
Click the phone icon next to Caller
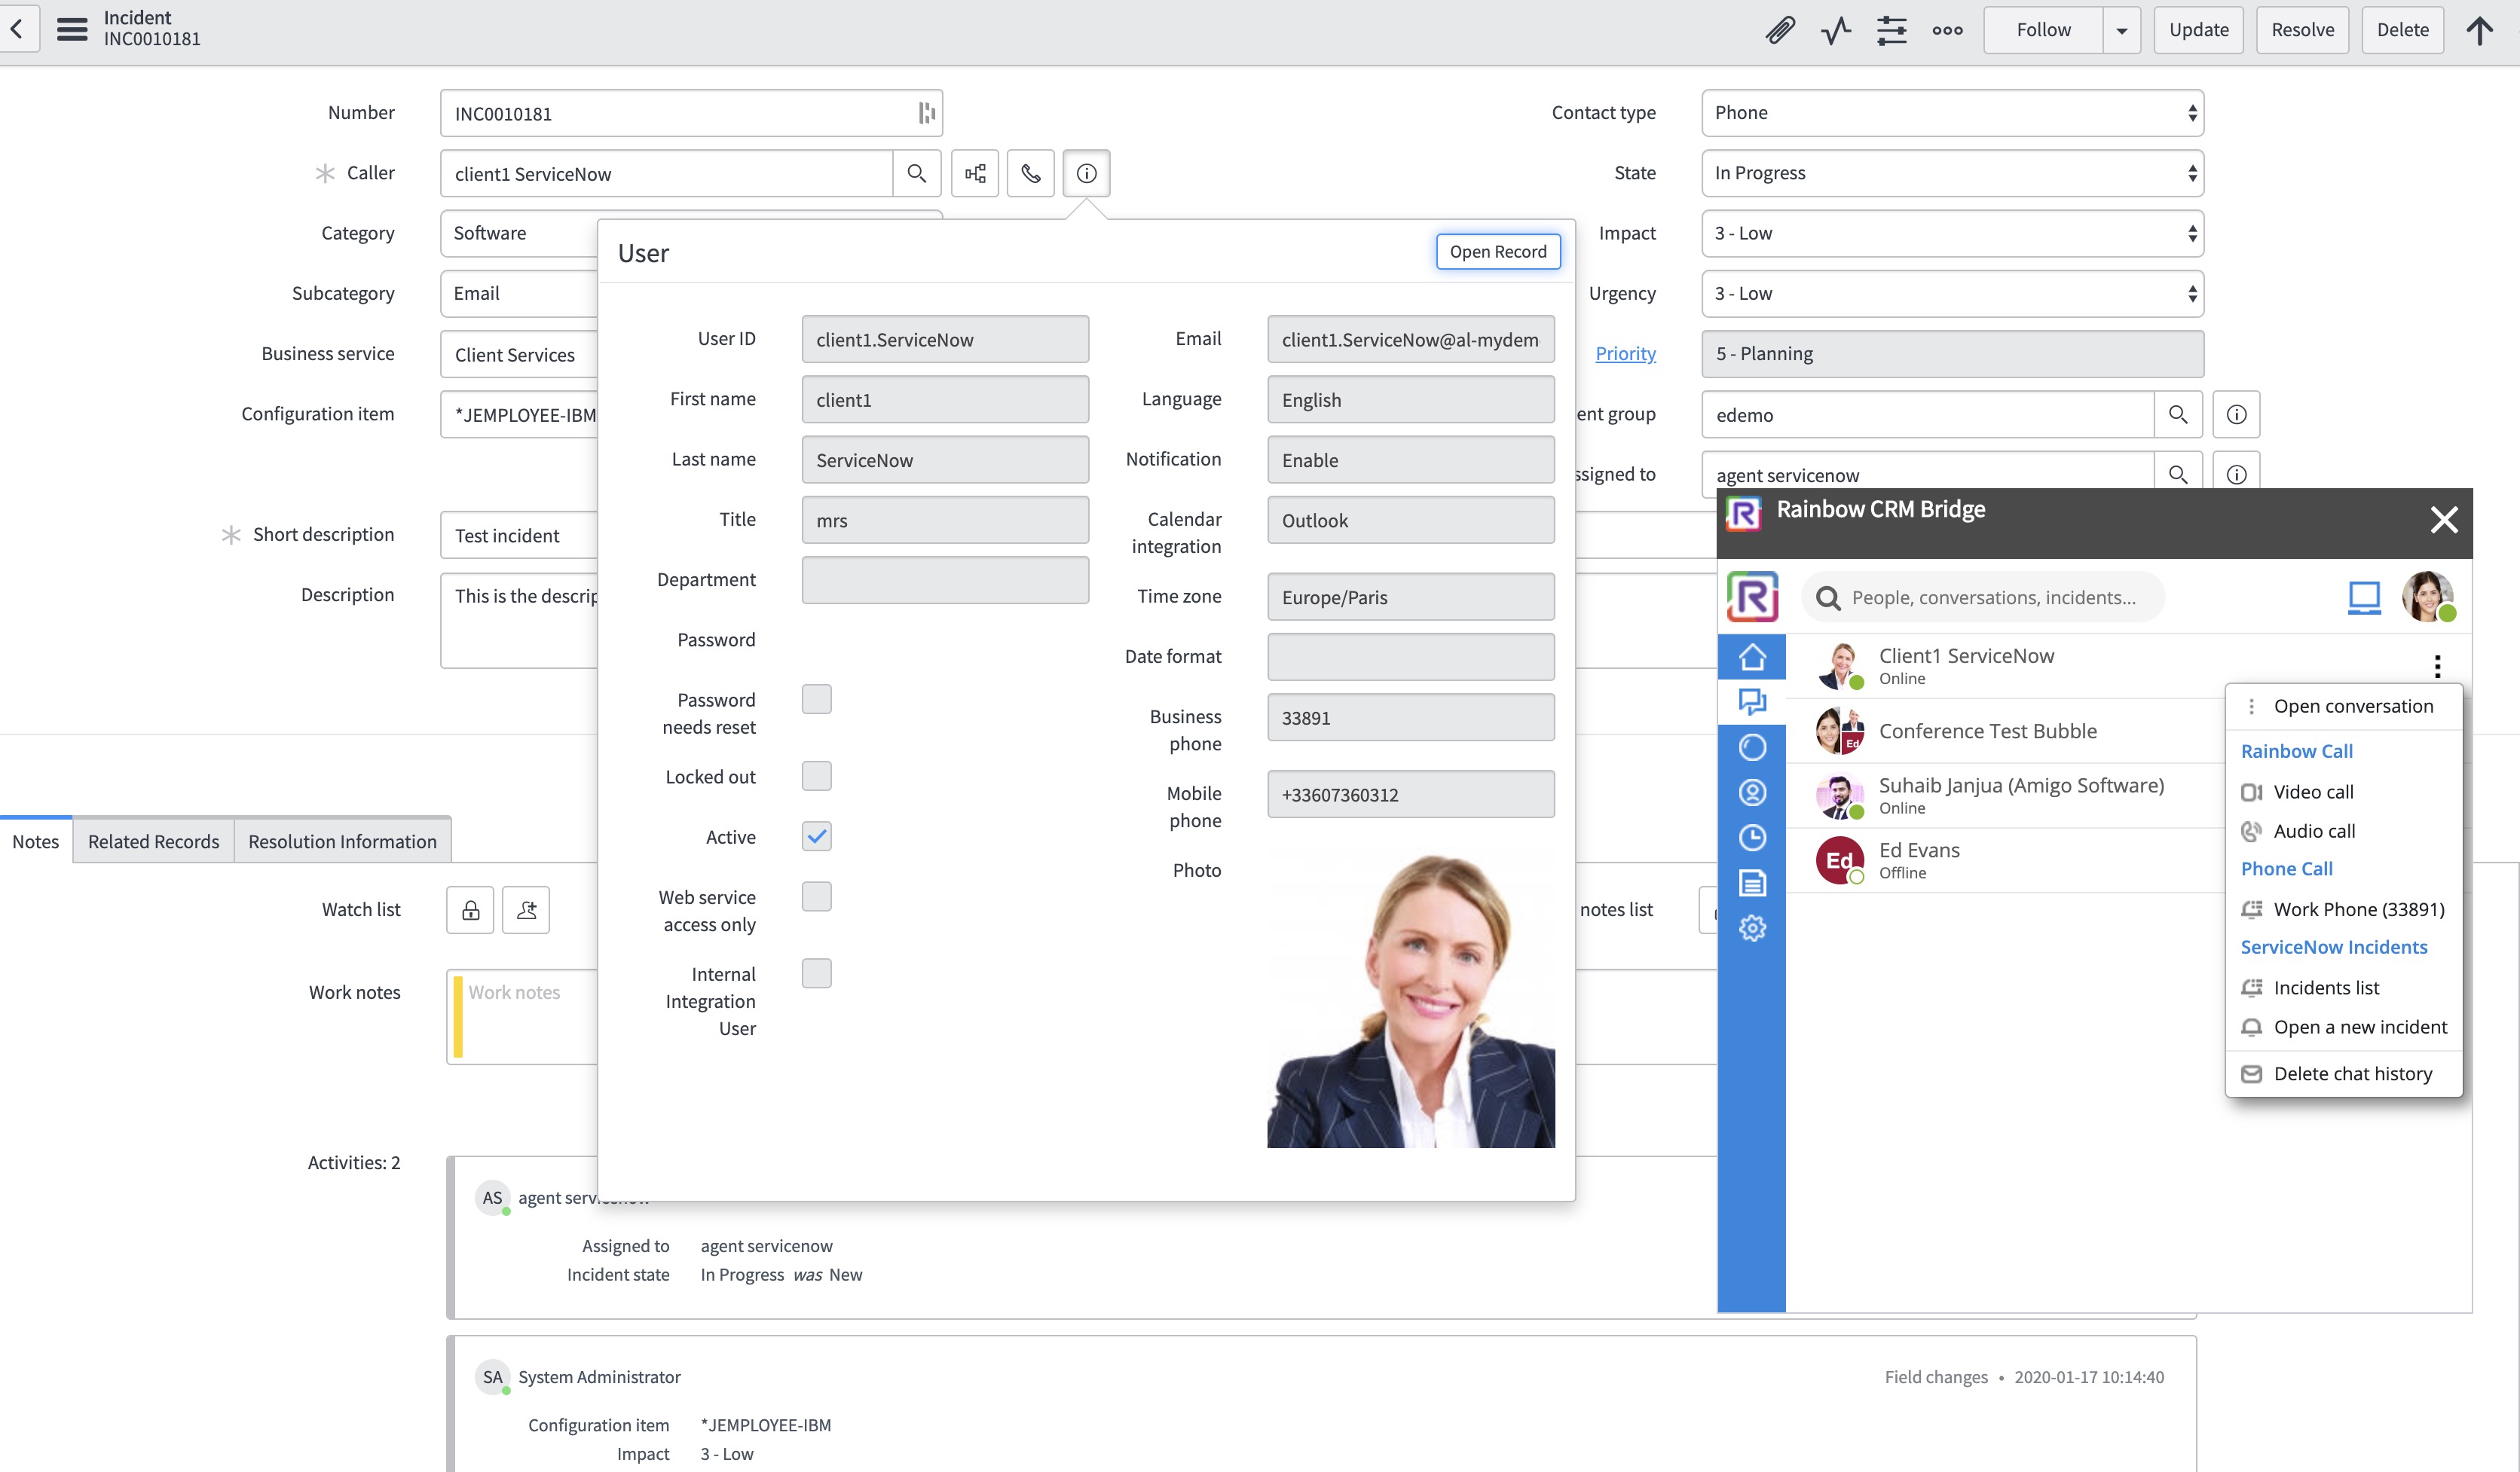tap(1031, 173)
